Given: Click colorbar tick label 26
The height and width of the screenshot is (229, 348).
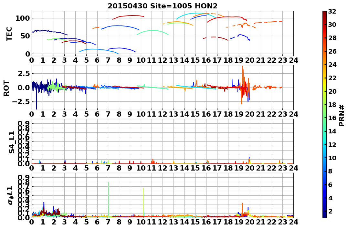Looking at the screenshot, I should coord(332,51).
